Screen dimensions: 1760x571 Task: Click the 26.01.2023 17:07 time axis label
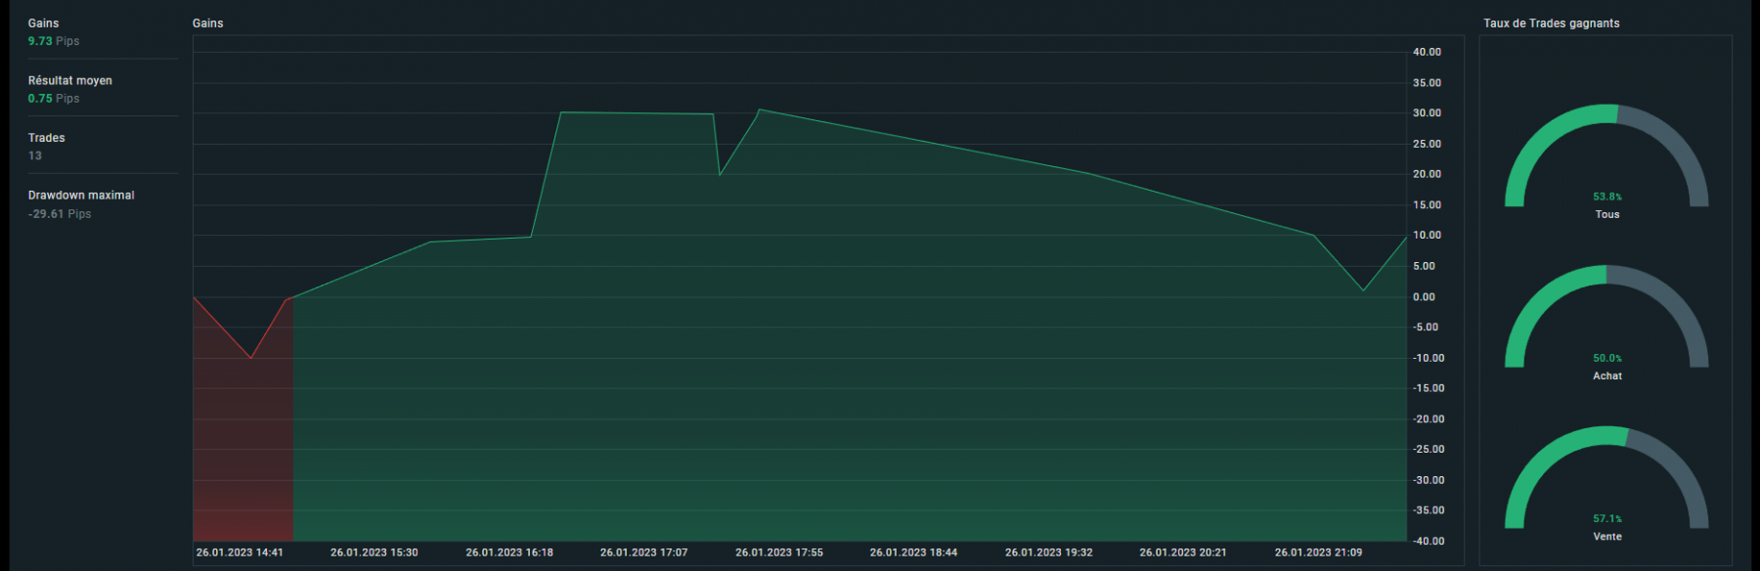pyautogui.click(x=644, y=552)
